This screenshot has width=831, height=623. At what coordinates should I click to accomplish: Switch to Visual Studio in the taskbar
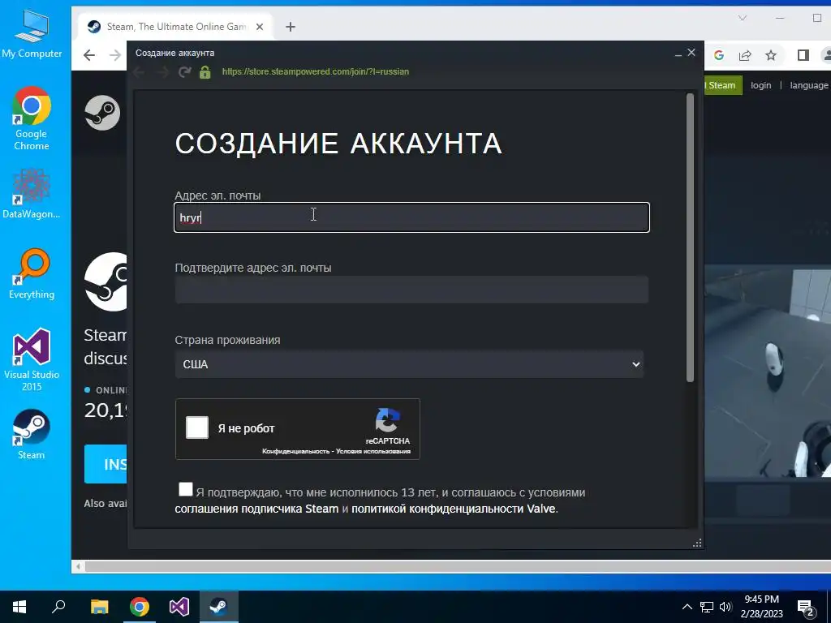click(179, 607)
